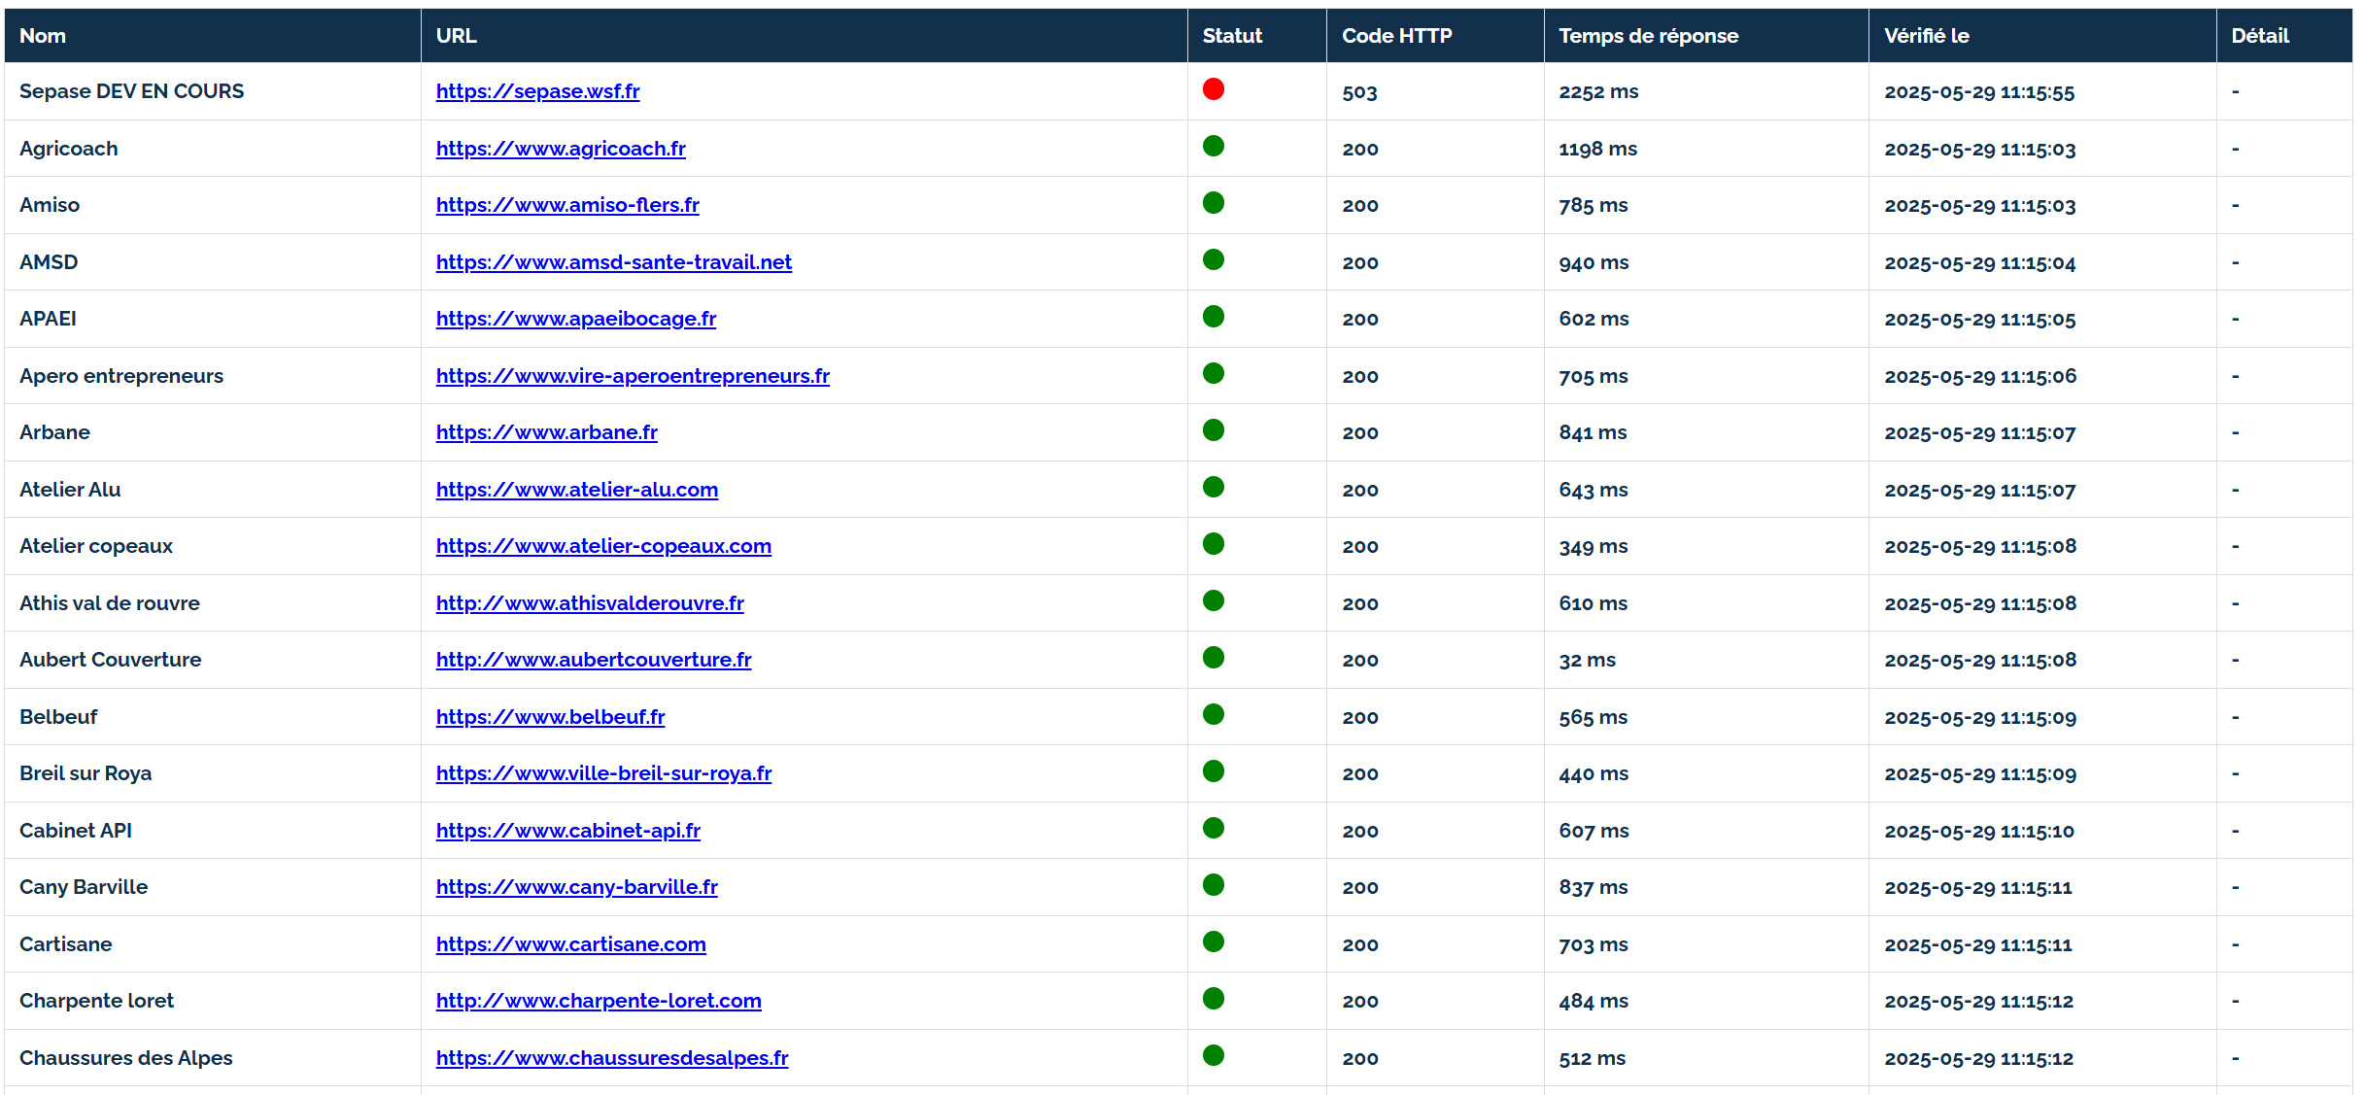The image size is (2365, 1095).
Task: Open the Agricoach website link
Action: click(561, 149)
